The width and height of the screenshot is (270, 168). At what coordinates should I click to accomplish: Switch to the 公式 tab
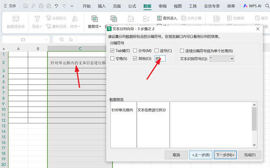(x=132, y=6)
